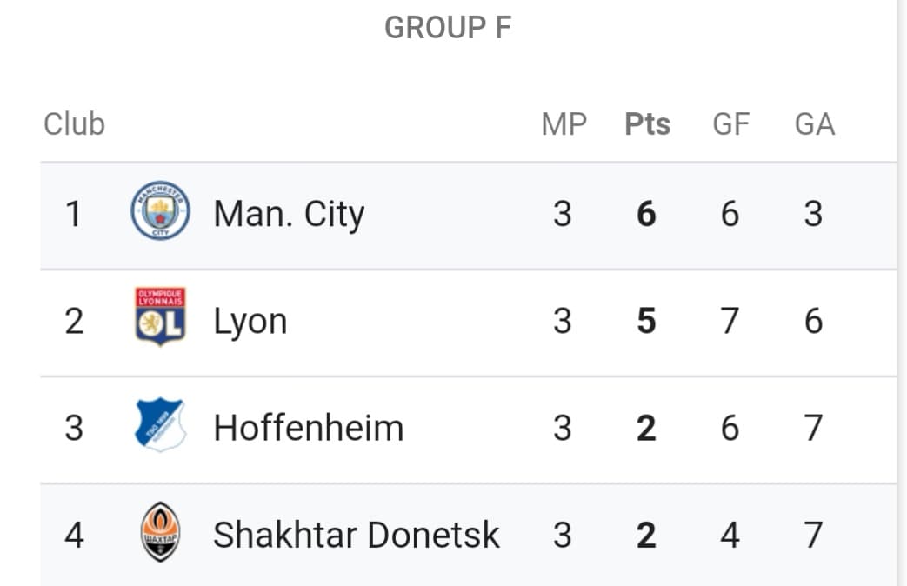Click the Club column header
Viewport: 907px width, 586px height.
[x=74, y=123]
